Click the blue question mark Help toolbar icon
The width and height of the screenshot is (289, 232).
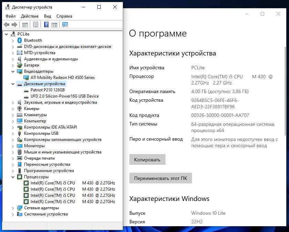(x=46, y=24)
